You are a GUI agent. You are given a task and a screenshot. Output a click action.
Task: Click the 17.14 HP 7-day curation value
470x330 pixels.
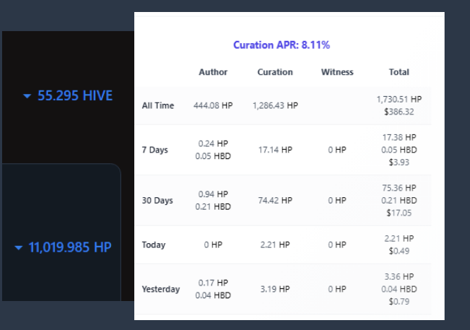[x=275, y=150]
